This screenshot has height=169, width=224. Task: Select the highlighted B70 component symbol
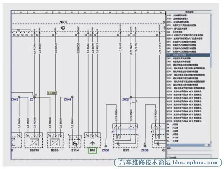[x=92, y=143]
